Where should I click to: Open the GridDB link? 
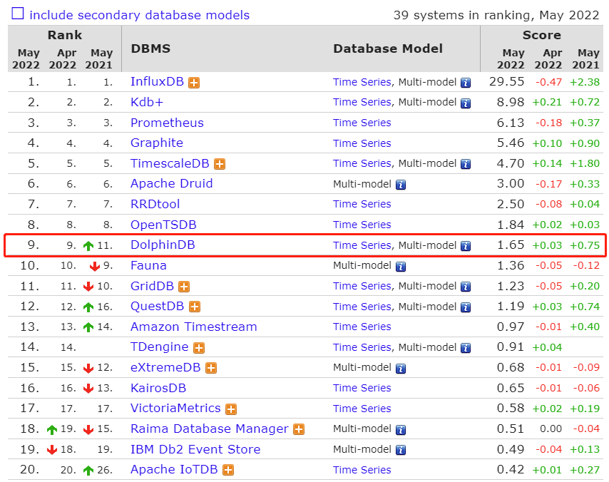tap(153, 286)
